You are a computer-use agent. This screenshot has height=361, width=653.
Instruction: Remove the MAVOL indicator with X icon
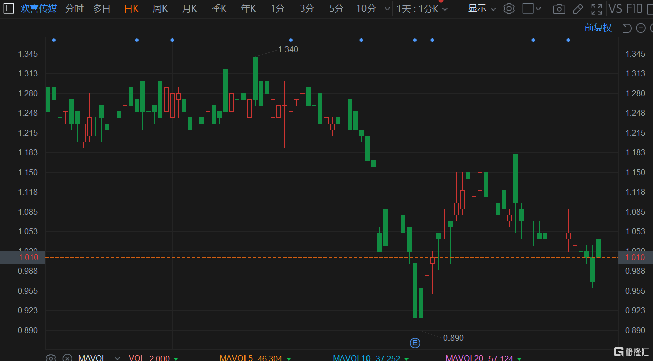[67, 358]
